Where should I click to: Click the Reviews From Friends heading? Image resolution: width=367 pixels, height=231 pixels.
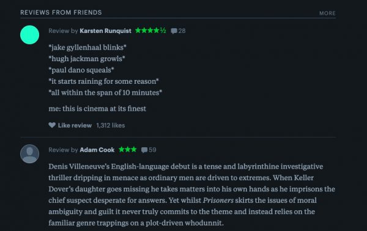pos(61,12)
